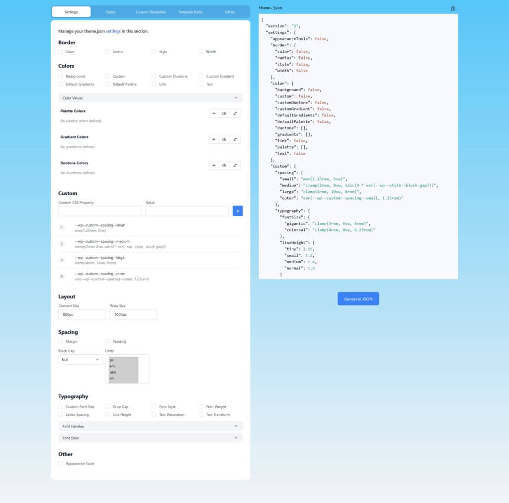Open the import icon for Palette Colors
509x503 pixels.
point(225,113)
